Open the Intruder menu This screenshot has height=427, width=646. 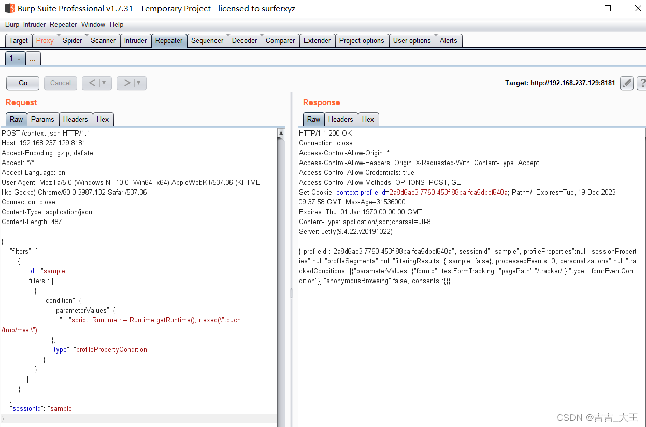(34, 24)
